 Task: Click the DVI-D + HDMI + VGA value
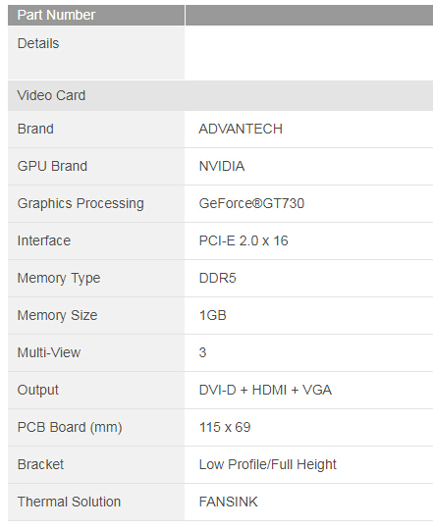click(265, 390)
